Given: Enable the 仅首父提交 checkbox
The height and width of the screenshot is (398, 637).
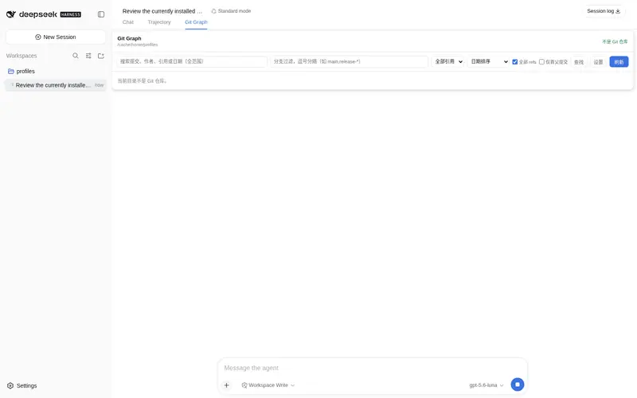Looking at the screenshot, I should tap(541, 62).
